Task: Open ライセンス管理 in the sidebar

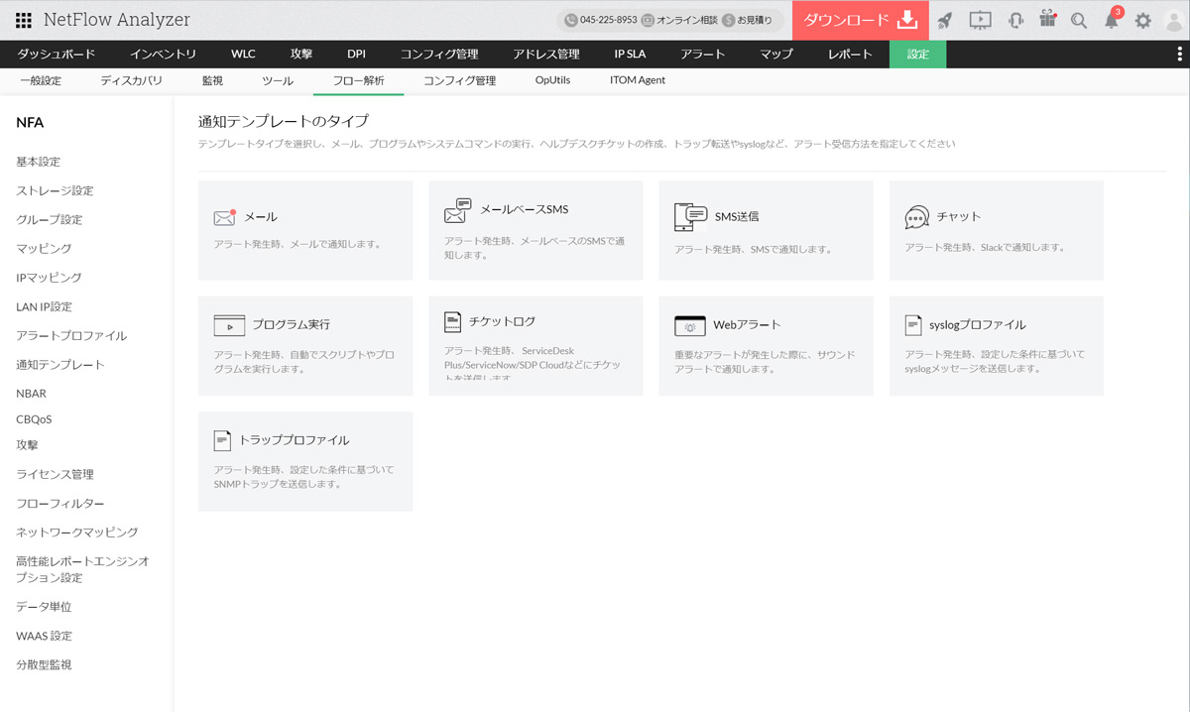Action: 55,475
